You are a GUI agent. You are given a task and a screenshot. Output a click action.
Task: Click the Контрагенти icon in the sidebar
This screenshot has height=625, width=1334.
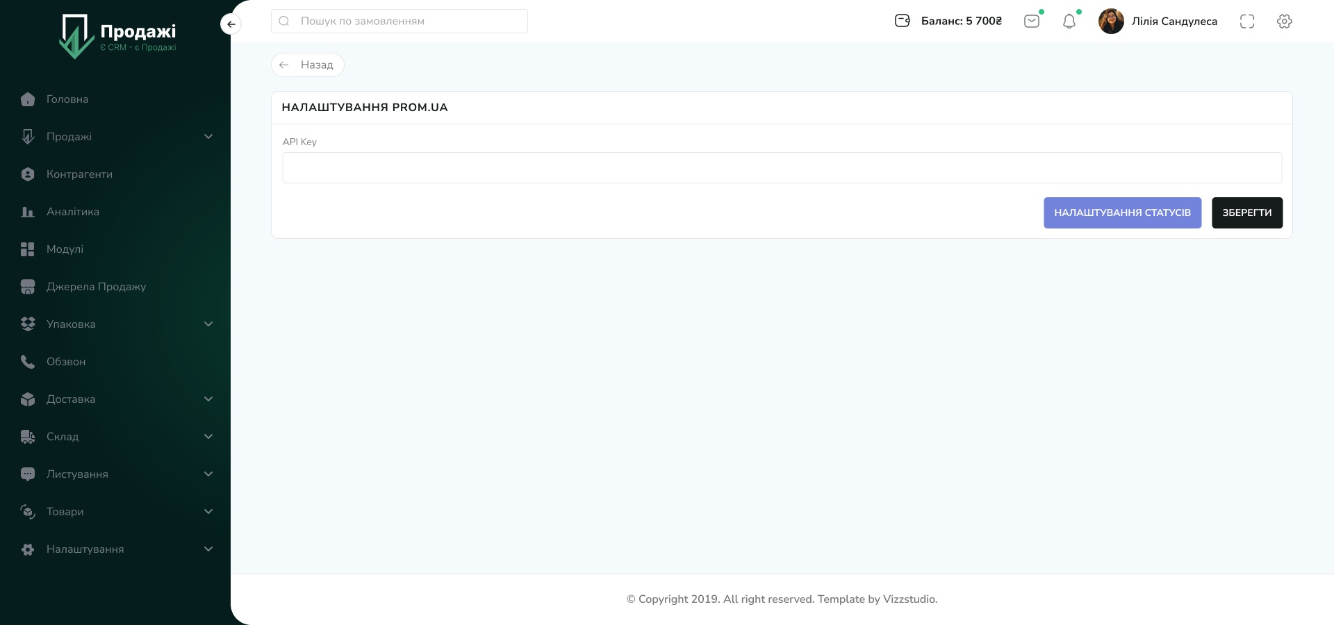pyautogui.click(x=28, y=174)
